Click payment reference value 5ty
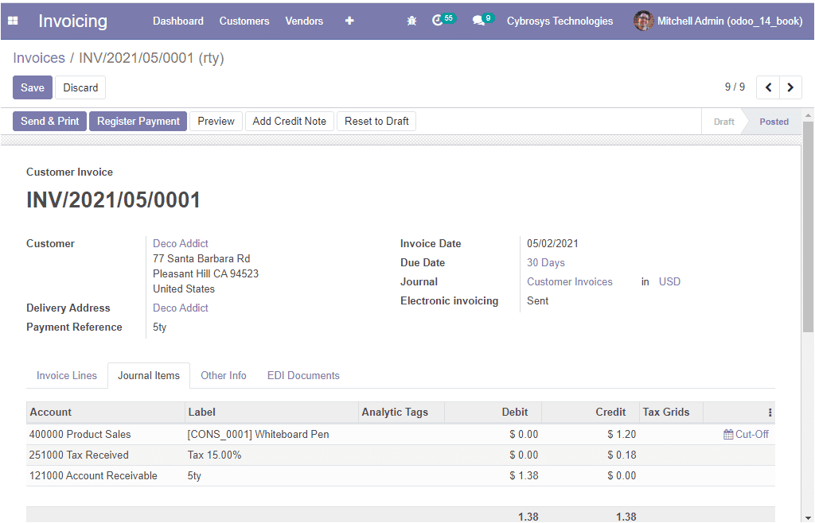This screenshot has width=815, height=523. (159, 327)
